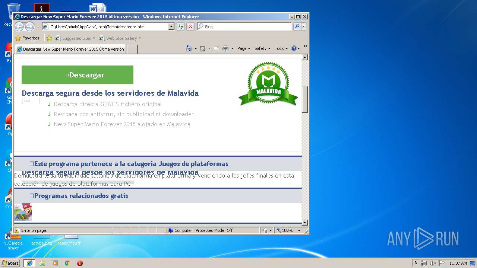Click the scroll down arrow of page

click(305, 223)
